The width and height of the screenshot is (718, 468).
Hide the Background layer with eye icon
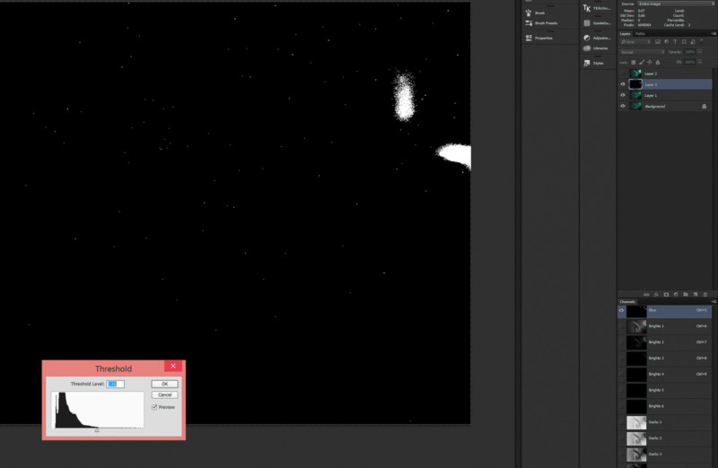pyautogui.click(x=623, y=106)
